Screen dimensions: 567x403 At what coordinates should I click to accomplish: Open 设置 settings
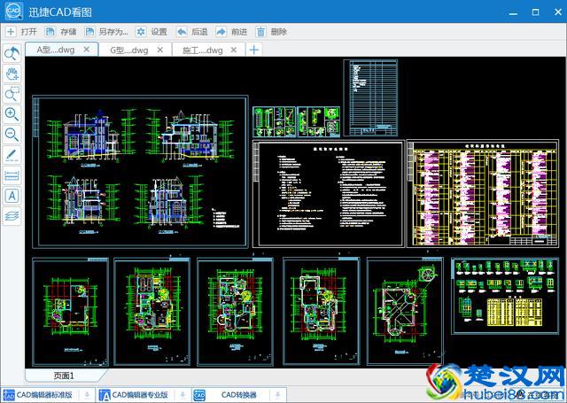point(151,32)
